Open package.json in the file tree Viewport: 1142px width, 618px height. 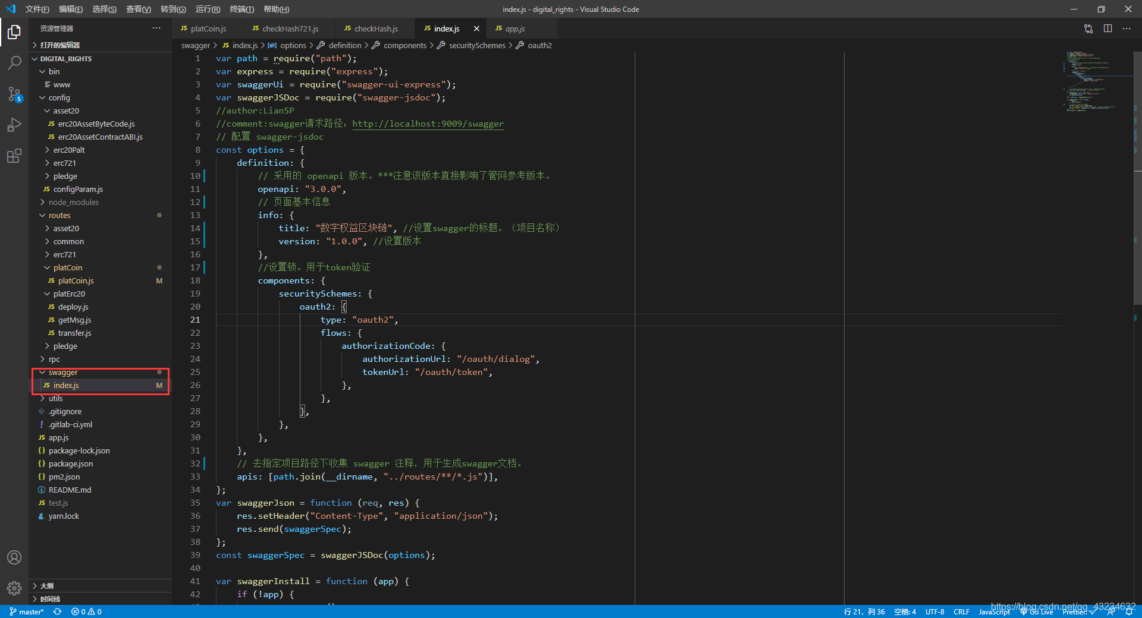coord(100,463)
